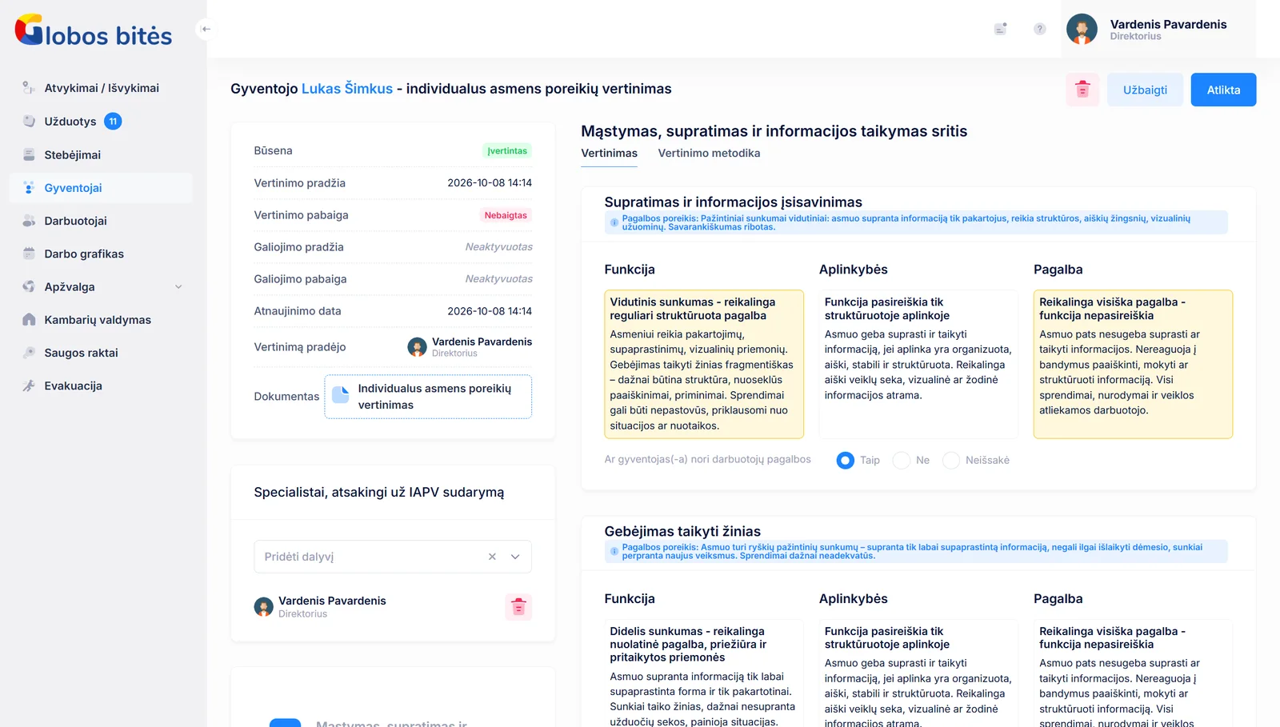The image size is (1280, 727).
Task: Click Vardenis Pavardenis avatar in header
Action: click(x=1082, y=29)
